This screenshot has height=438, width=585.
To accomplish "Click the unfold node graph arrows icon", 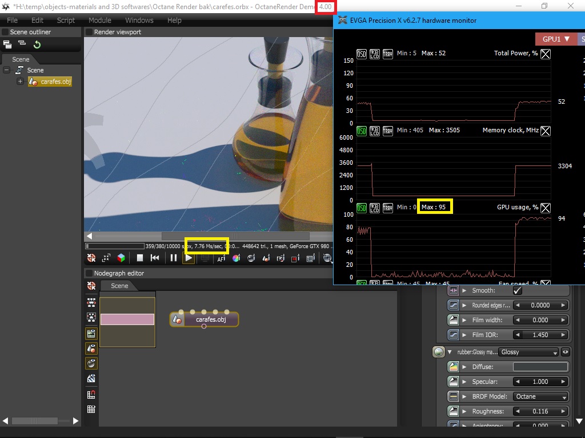I will (x=91, y=302).
